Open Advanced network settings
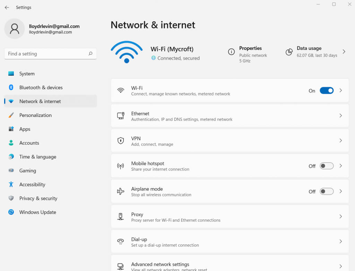The width and height of the screenshot is (355, 271). tap(160, 264)
